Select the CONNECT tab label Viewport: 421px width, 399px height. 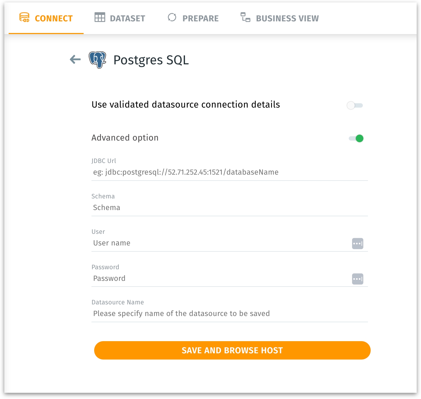tap(54, 18)
